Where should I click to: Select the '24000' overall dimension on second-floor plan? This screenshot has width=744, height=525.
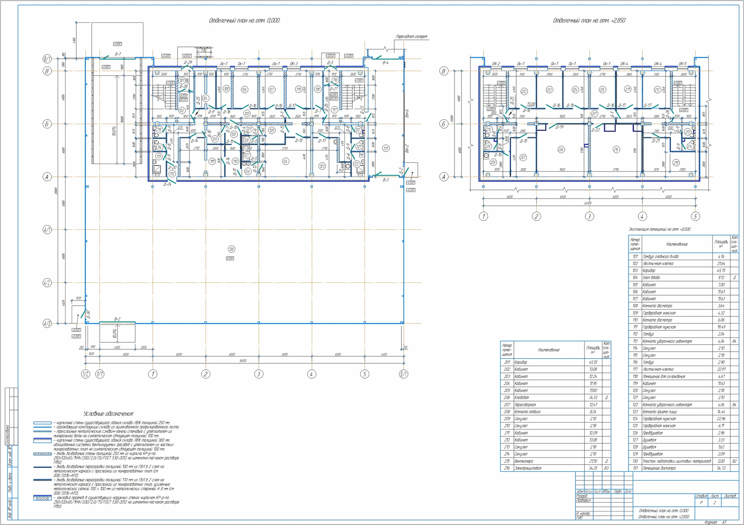[588, 203]
